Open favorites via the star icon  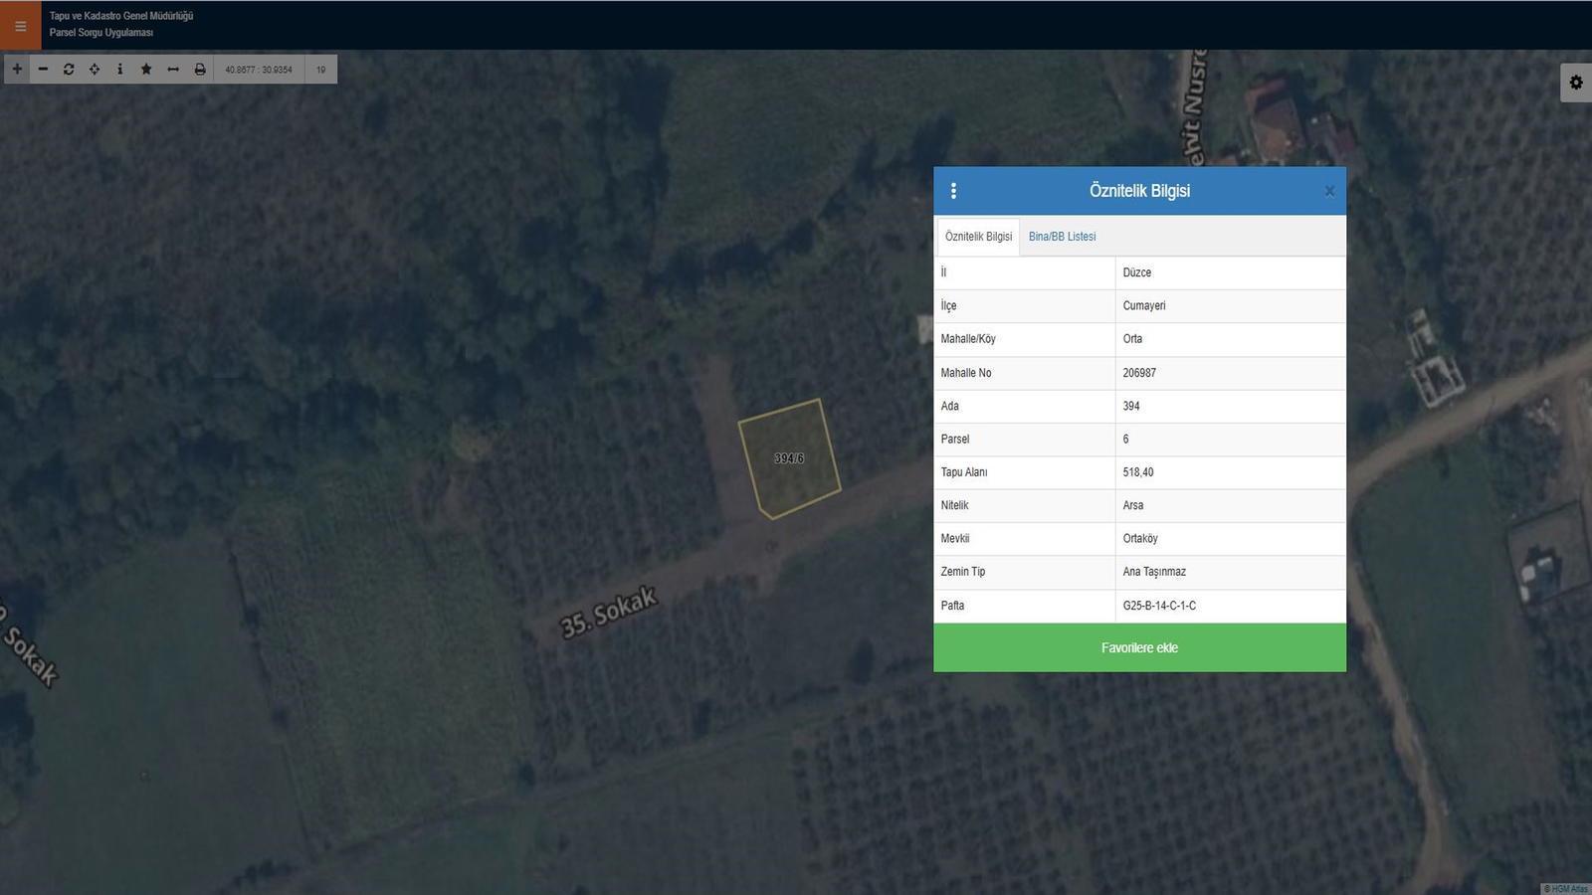146,69
